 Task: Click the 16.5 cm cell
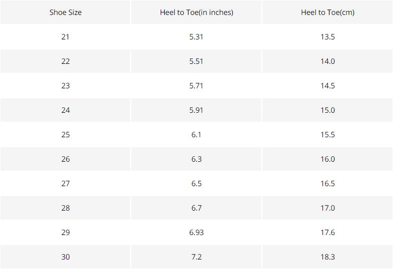point(327,184)
